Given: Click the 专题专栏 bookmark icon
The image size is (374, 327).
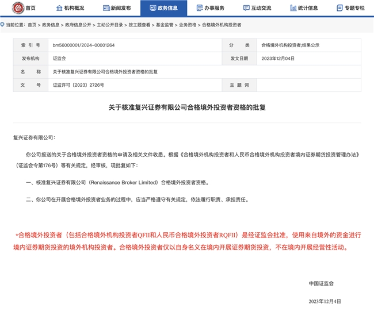Looking at the screenshot, I should point(339,8).
